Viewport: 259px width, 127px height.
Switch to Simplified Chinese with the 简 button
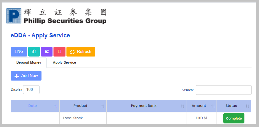[x=34, y=52]
